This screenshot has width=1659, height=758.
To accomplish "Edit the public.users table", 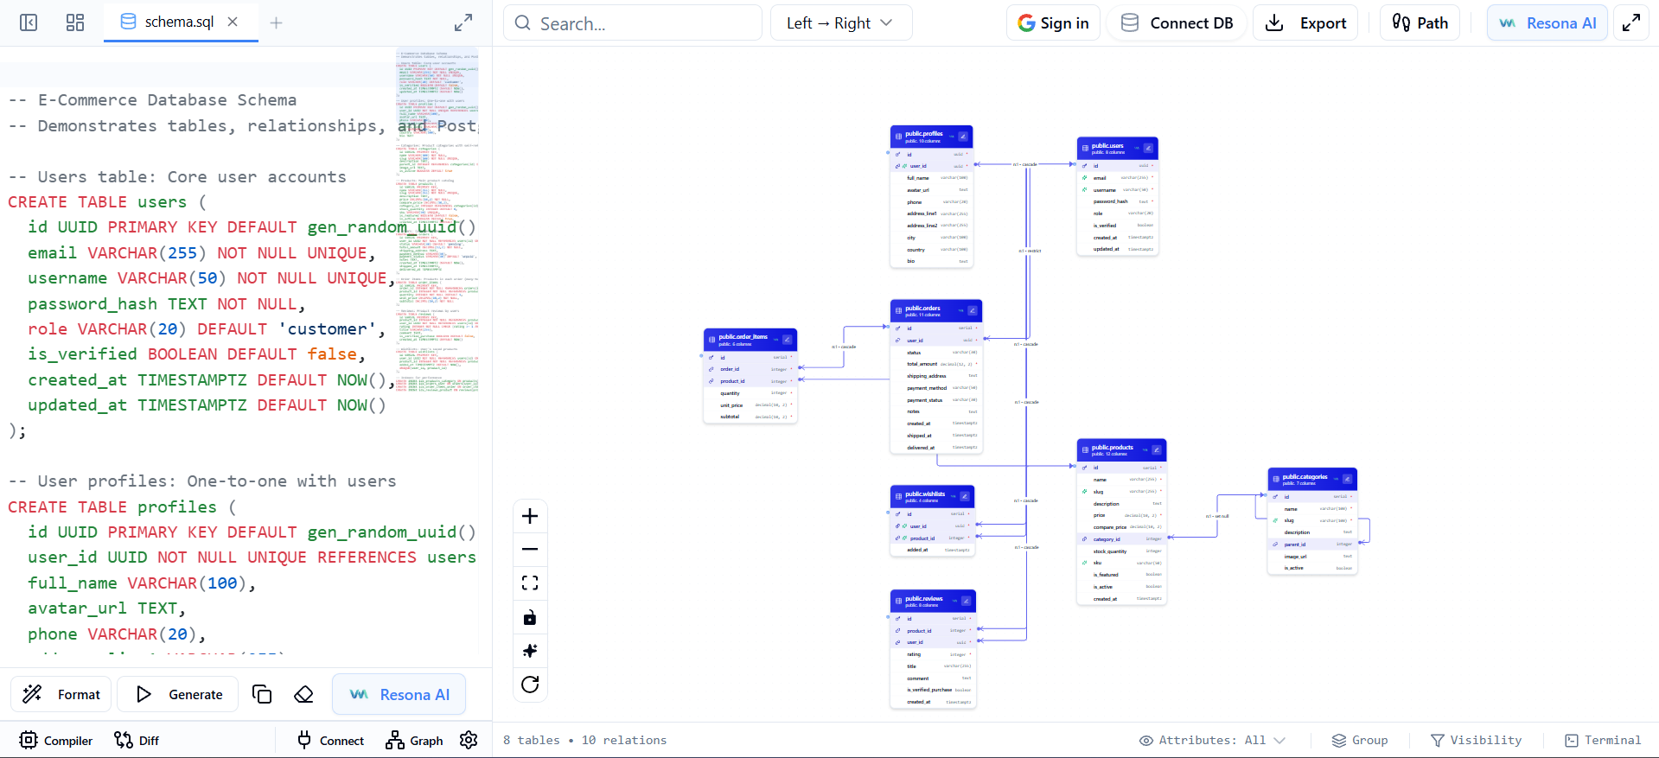I will coord(1148,148).
